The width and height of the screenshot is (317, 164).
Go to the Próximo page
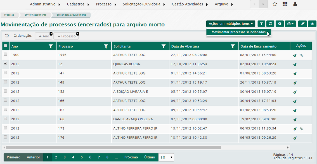[131, 157]
